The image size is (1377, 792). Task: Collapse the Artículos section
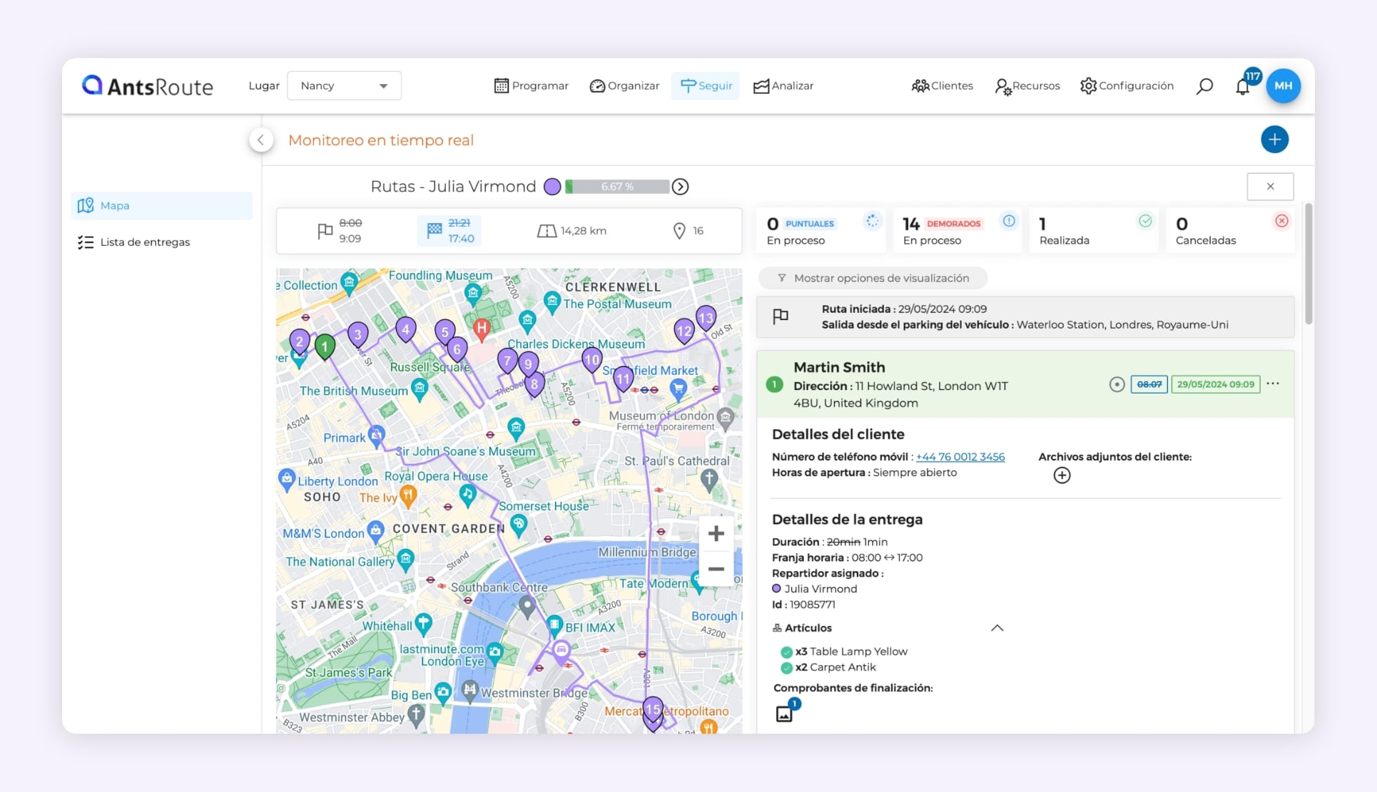pos(997,628)
